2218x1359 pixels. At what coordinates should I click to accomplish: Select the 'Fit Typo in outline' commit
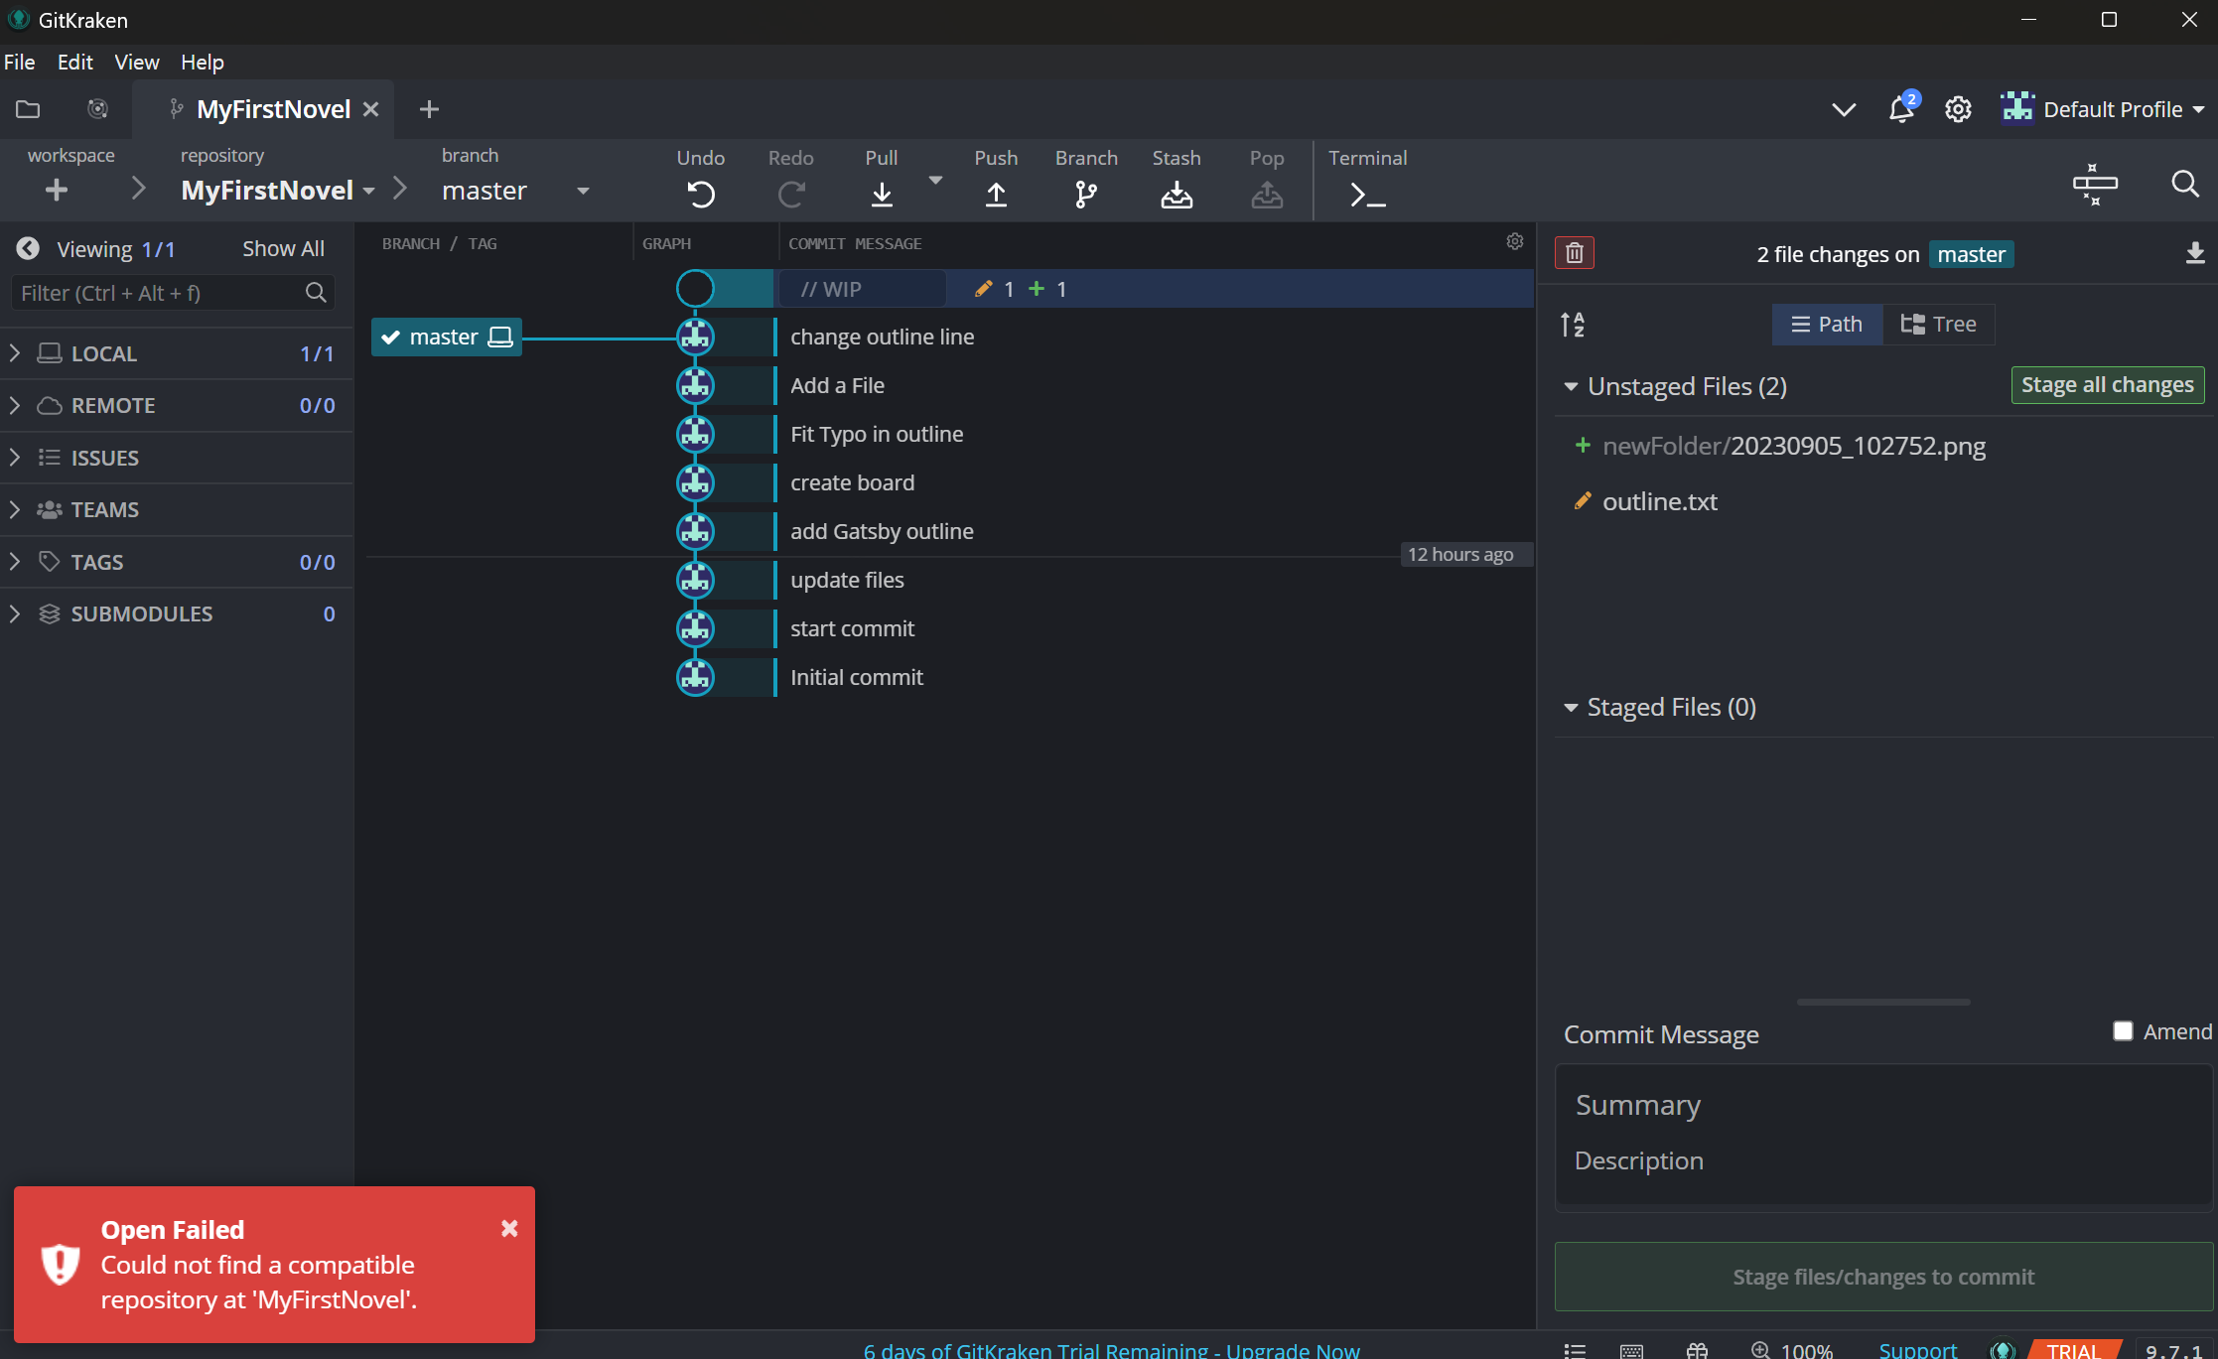point(877,434)
